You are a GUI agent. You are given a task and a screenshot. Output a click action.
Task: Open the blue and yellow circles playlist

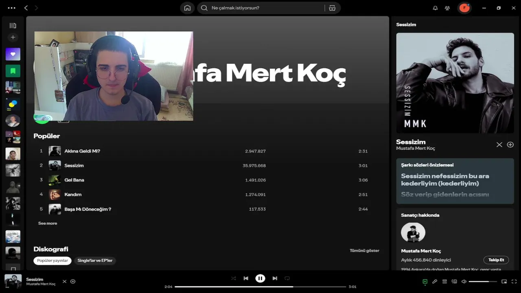(x=13, y=104)
